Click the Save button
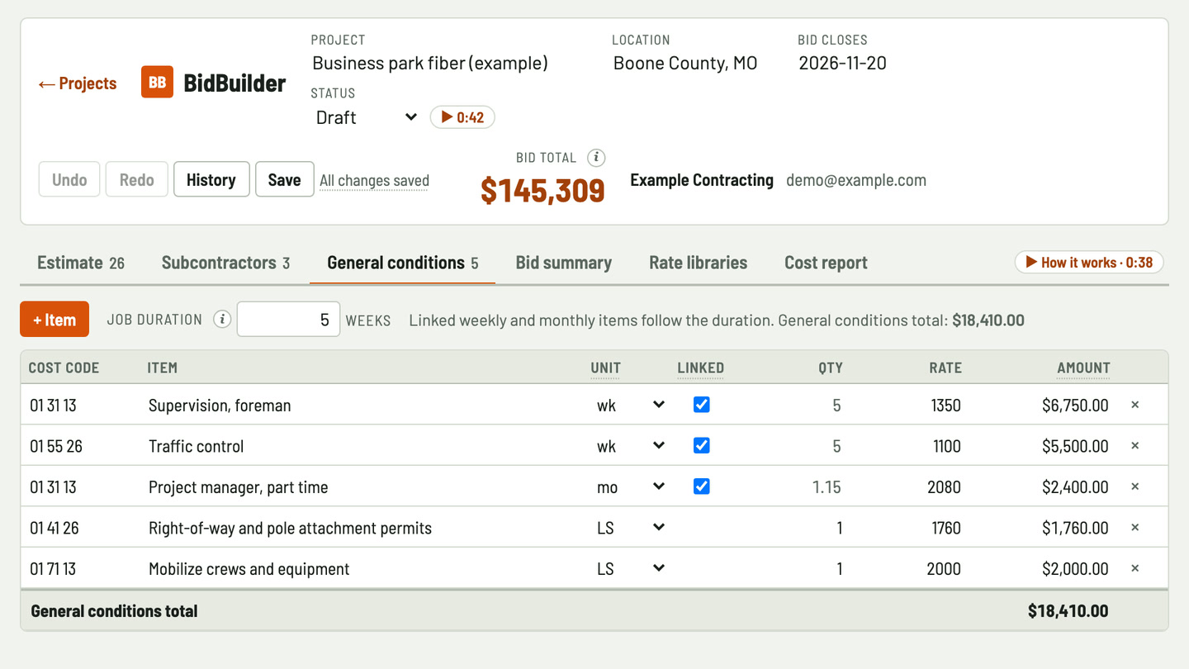This screenshot has height=669, width=1189. (x=284, y=179)
